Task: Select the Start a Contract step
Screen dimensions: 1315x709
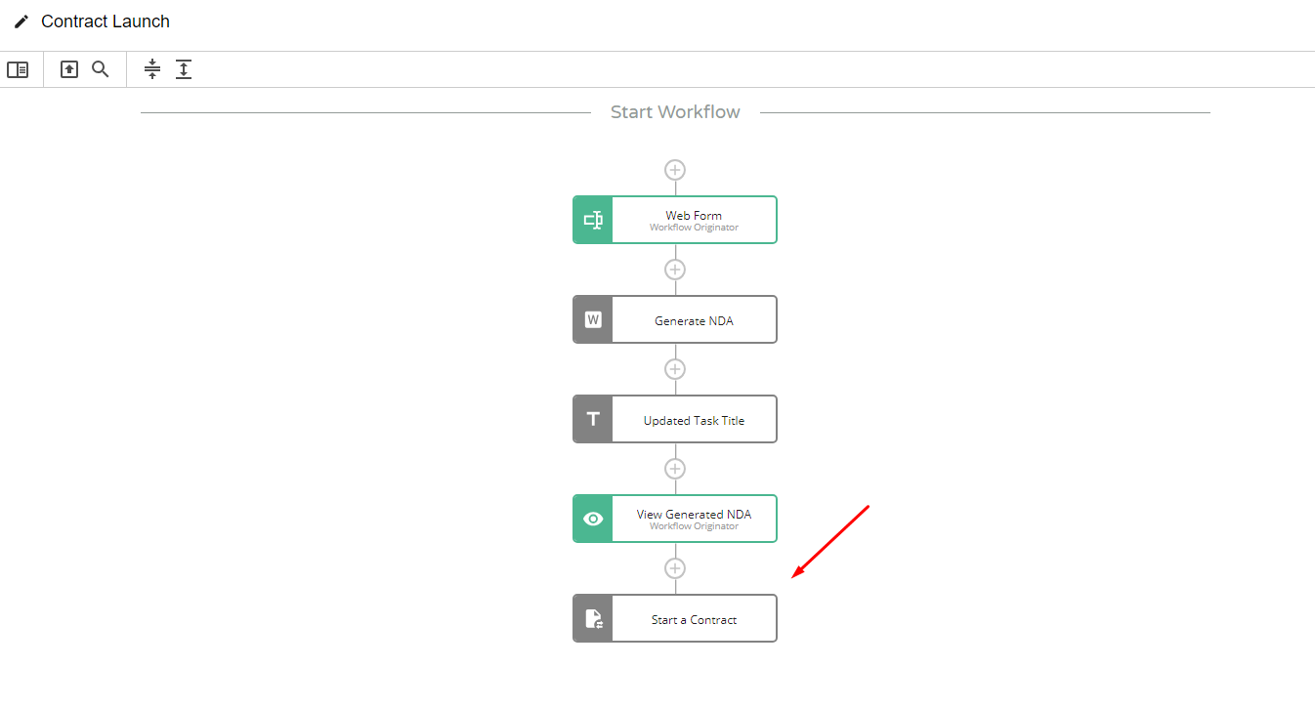Action: click(675, 618)
